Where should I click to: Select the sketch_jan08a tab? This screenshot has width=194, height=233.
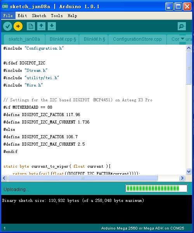pos(24,40)
